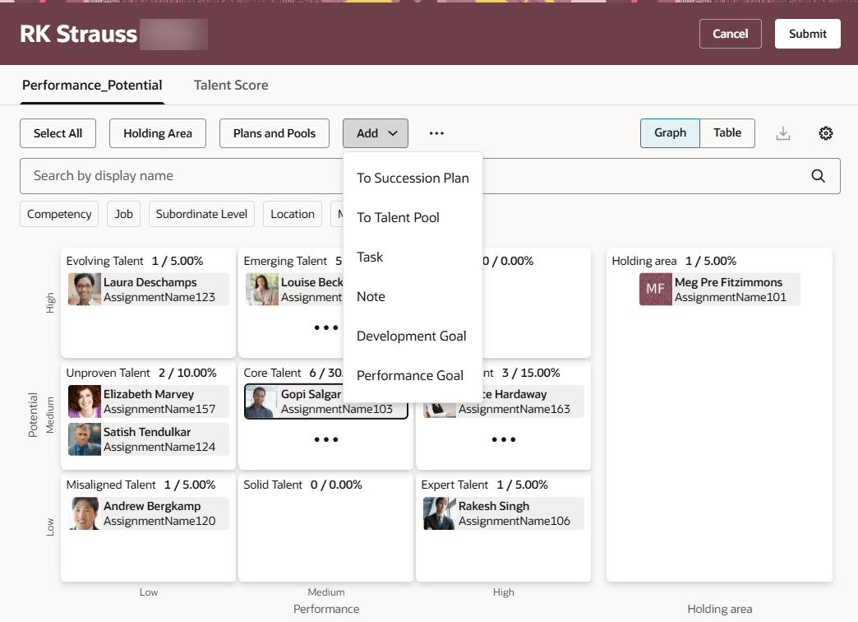Open the more actions ellipsis beside Add

(436, 132)
